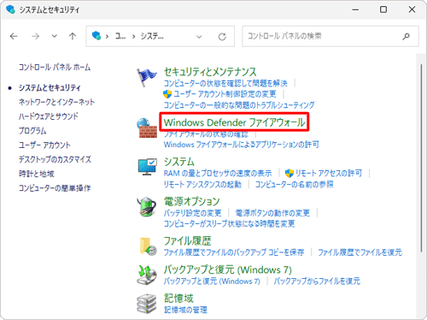427x320 pixels.
Task: Click ファイル履歴でファイルのバックアップ コピーを保存
Action: [234, 252]
